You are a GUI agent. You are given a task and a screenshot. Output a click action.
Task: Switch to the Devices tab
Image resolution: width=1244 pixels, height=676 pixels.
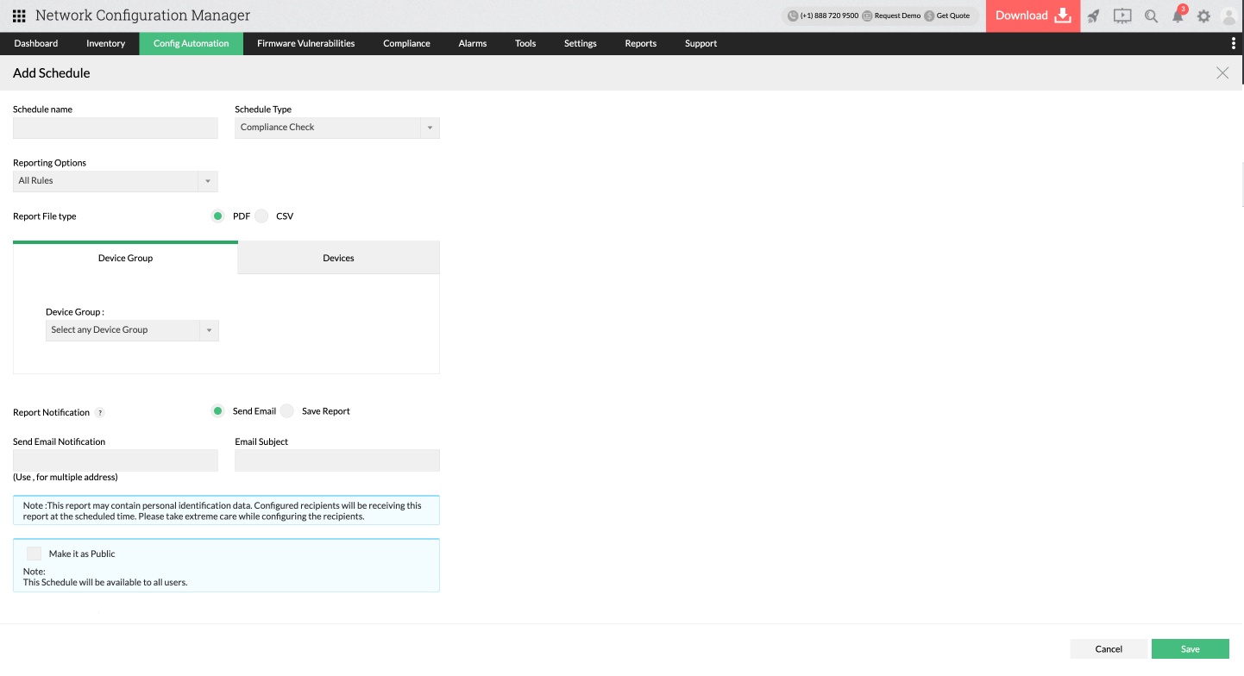[338, 257]
